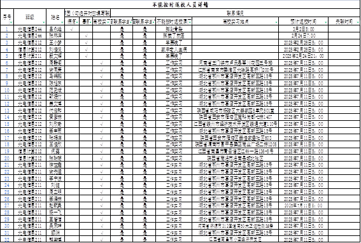Open the 事假 column filter dropdown
The width and height of the screenshot is (361, 243).
click(90, 22)
